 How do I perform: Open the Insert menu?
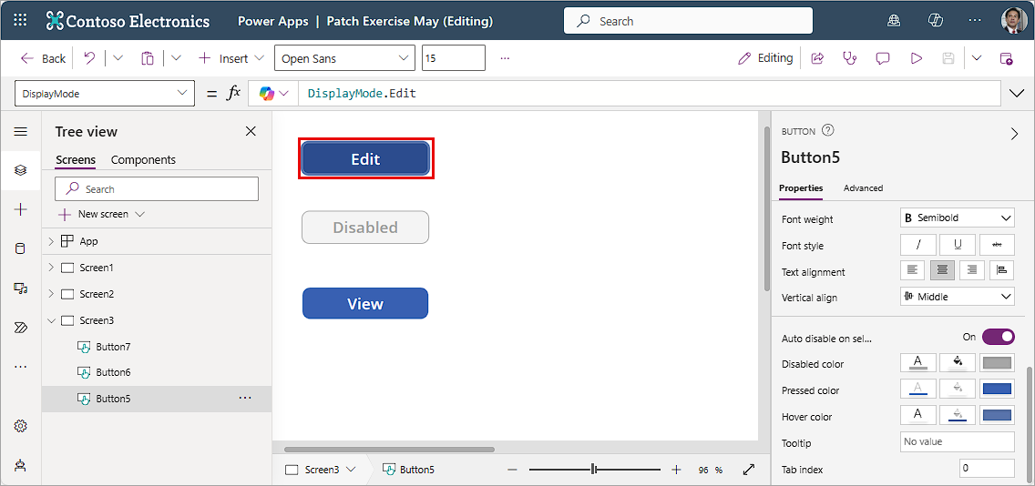pyautogui.click(x=231, y=58)
